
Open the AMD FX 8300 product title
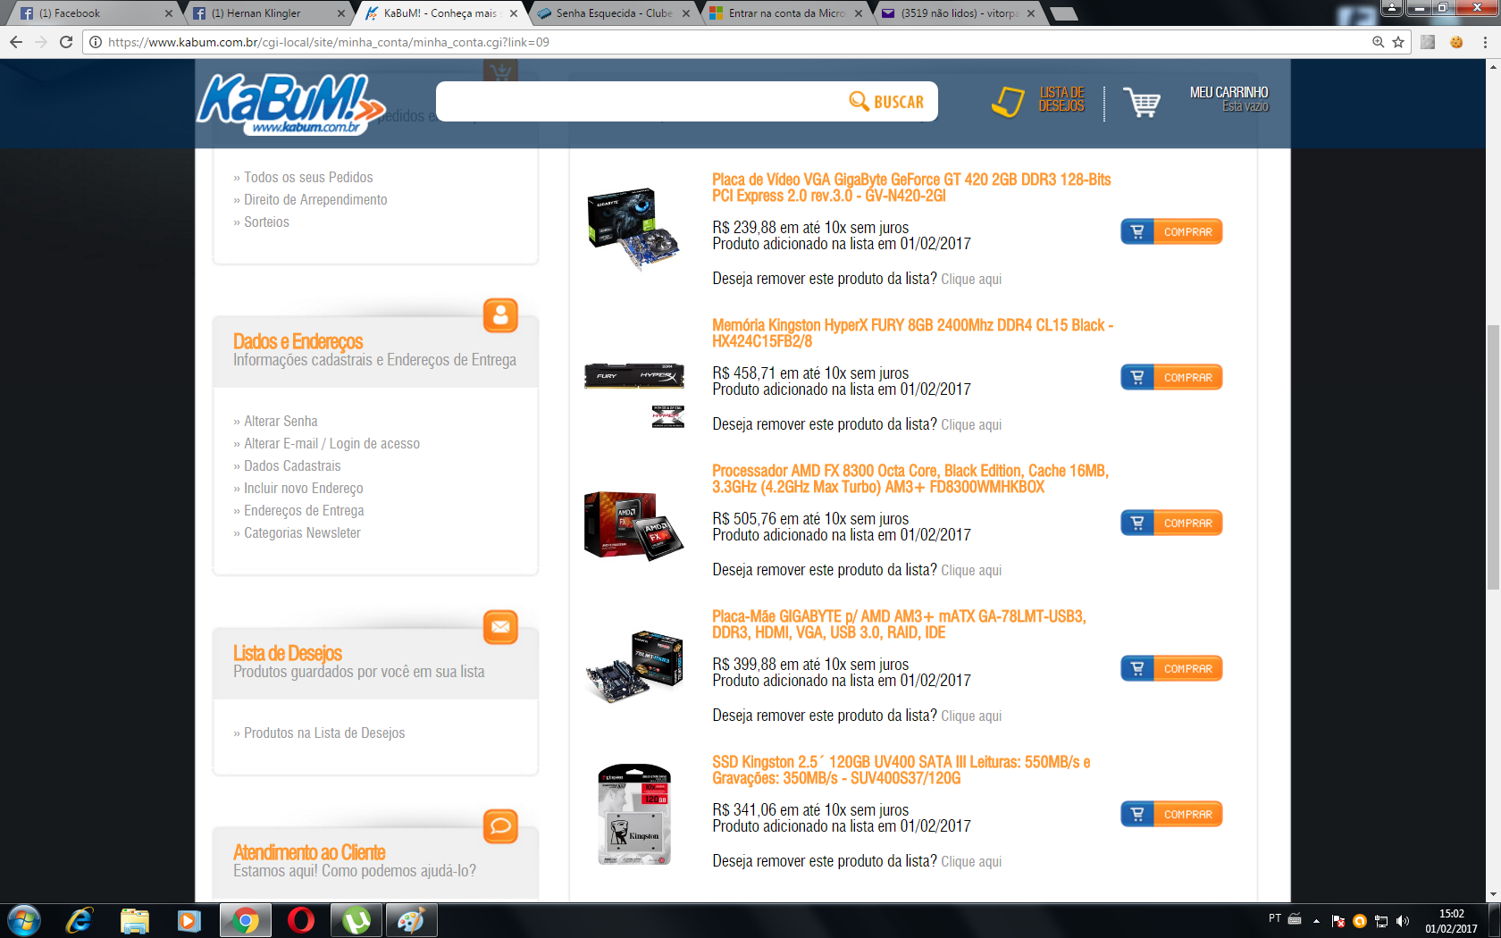(x=910, y=479)
